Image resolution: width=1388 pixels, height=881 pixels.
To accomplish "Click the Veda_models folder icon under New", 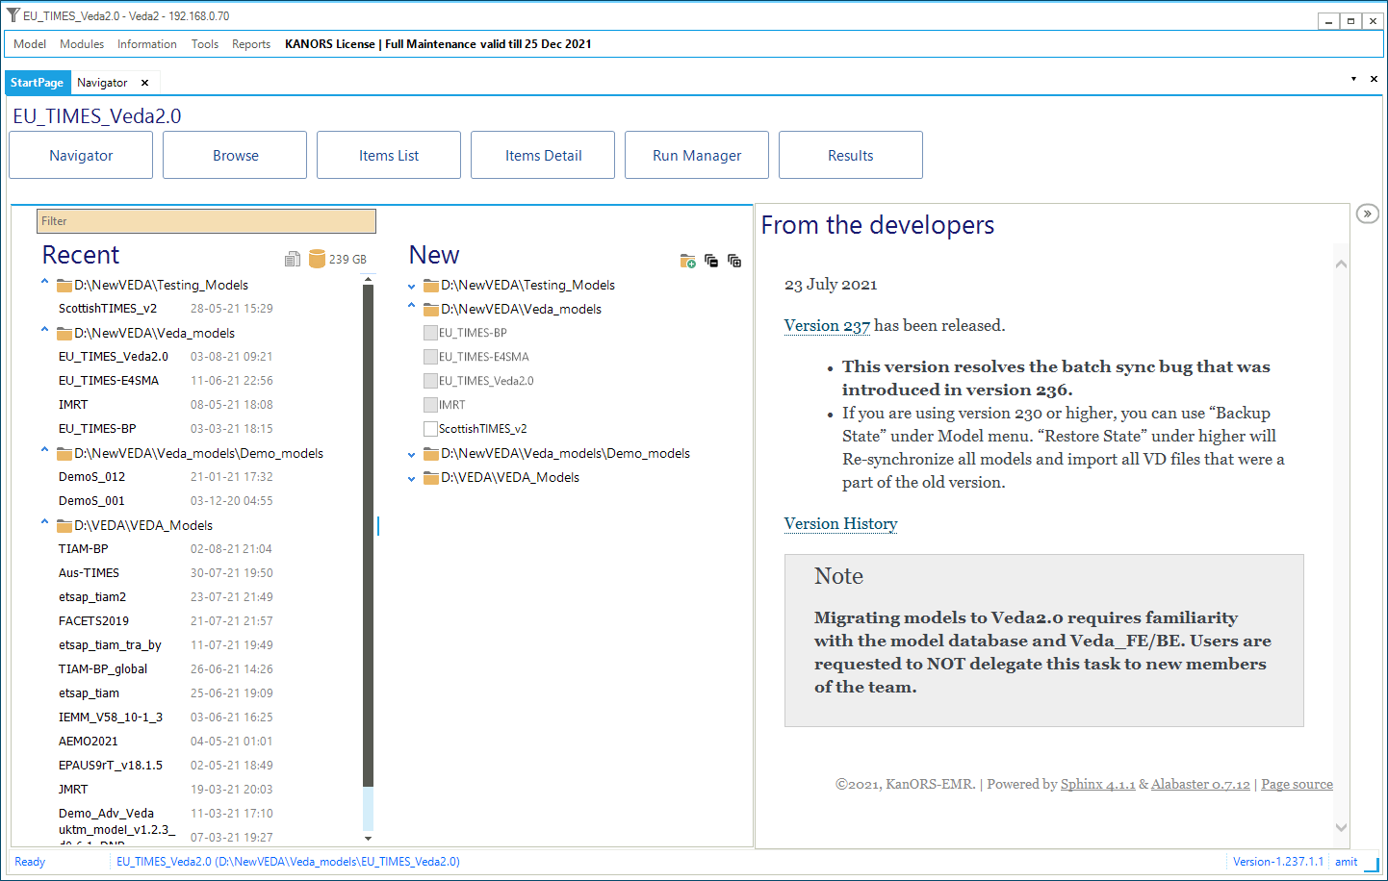I will (x=431, y=309).
